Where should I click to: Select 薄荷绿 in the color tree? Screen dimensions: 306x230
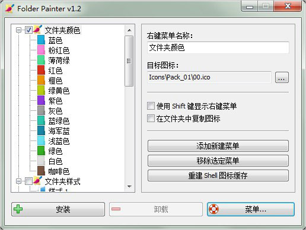tap(59, 60)
